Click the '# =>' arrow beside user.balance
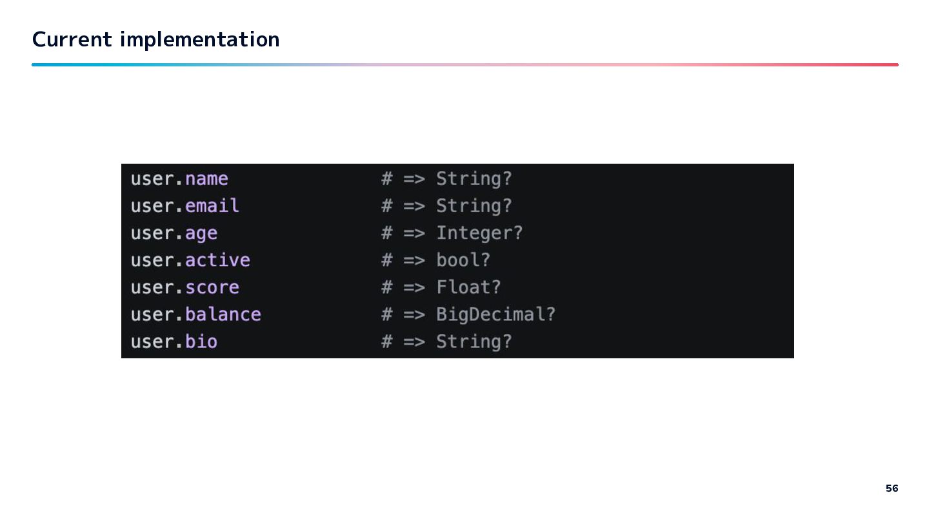This screenshot has height=522, width=929. click(403, 314)
